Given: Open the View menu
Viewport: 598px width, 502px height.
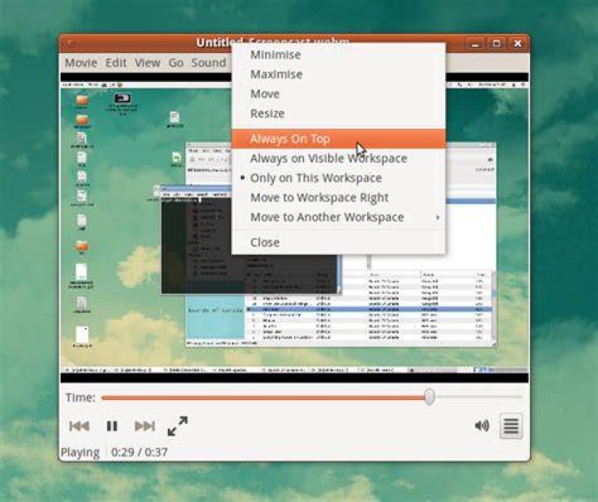Looking at the screenshot, I should [x=147, y=63].
